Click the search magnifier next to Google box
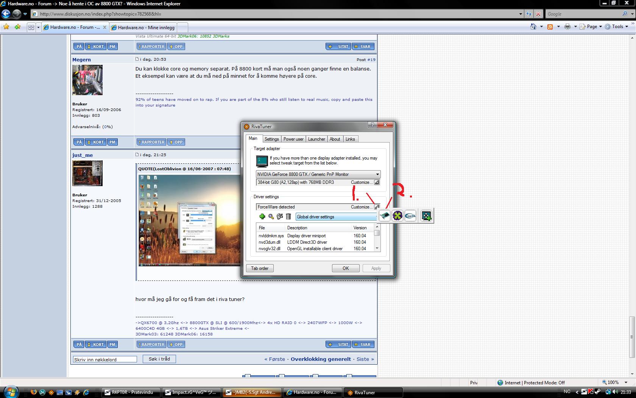Image resolution: width=636 pixels, height=398 pixels. coord(625,14)
